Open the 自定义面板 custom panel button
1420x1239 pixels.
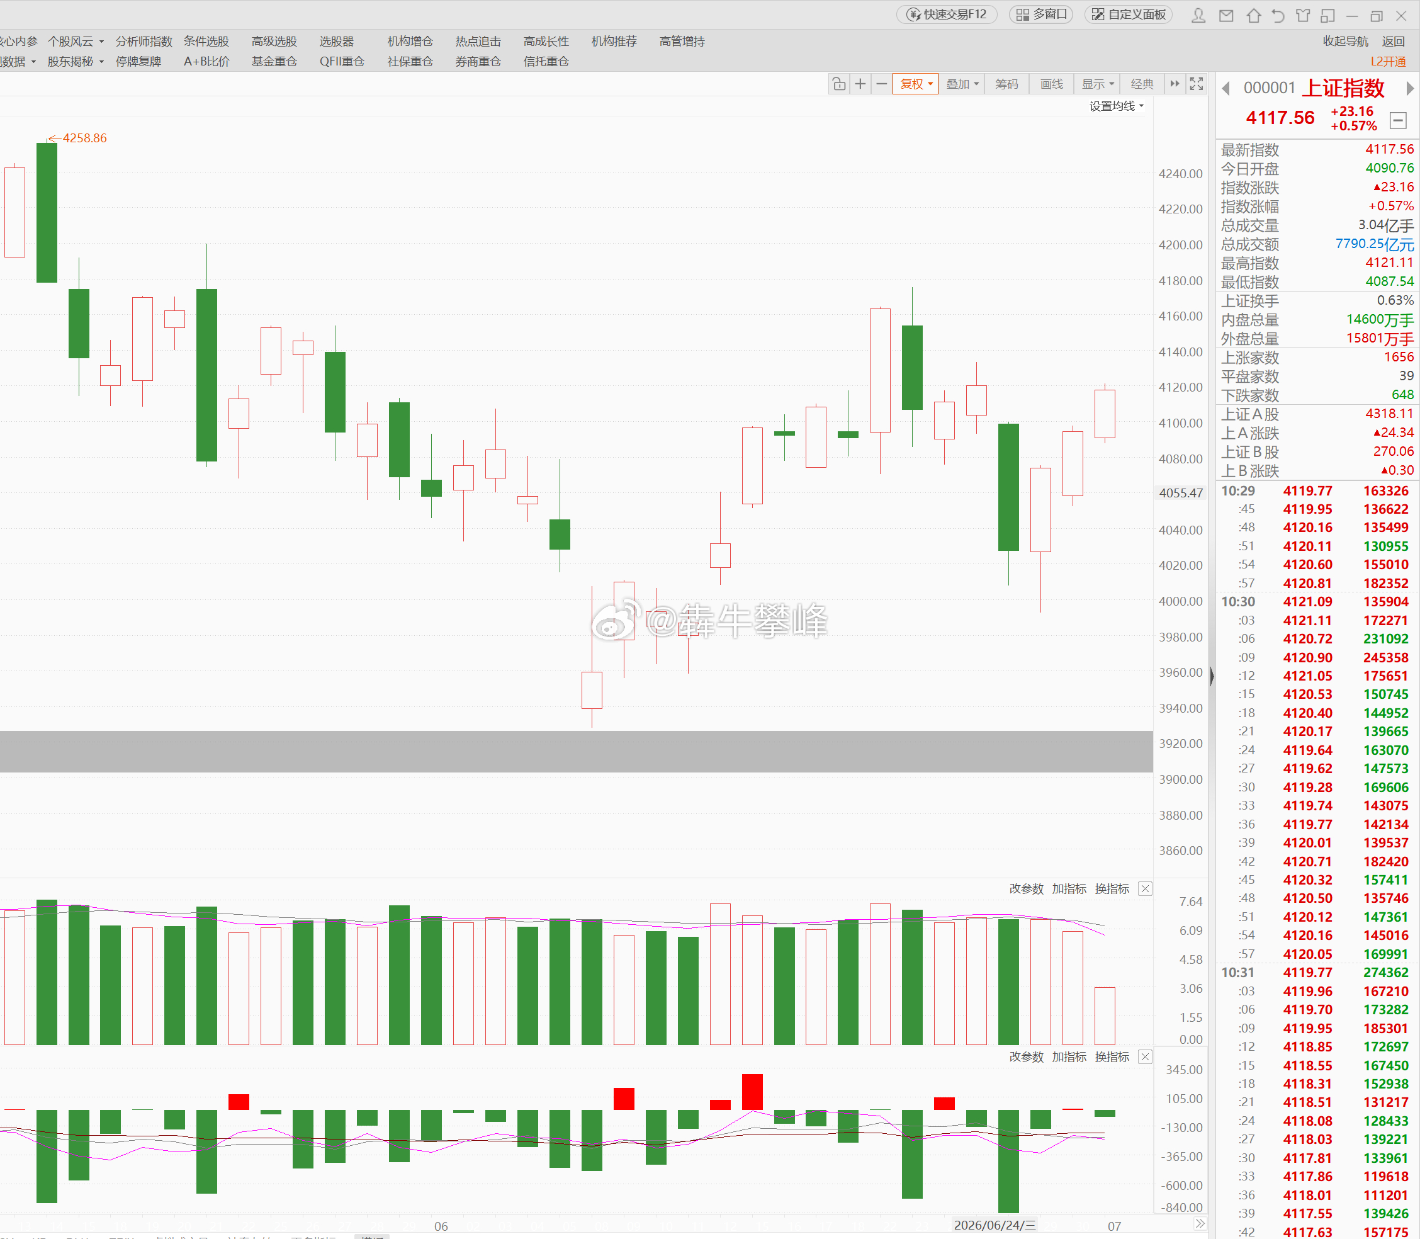[1128, 14]
